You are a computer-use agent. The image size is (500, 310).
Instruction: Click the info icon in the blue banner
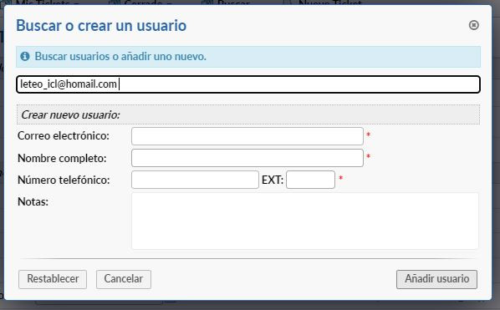[25, 56]
